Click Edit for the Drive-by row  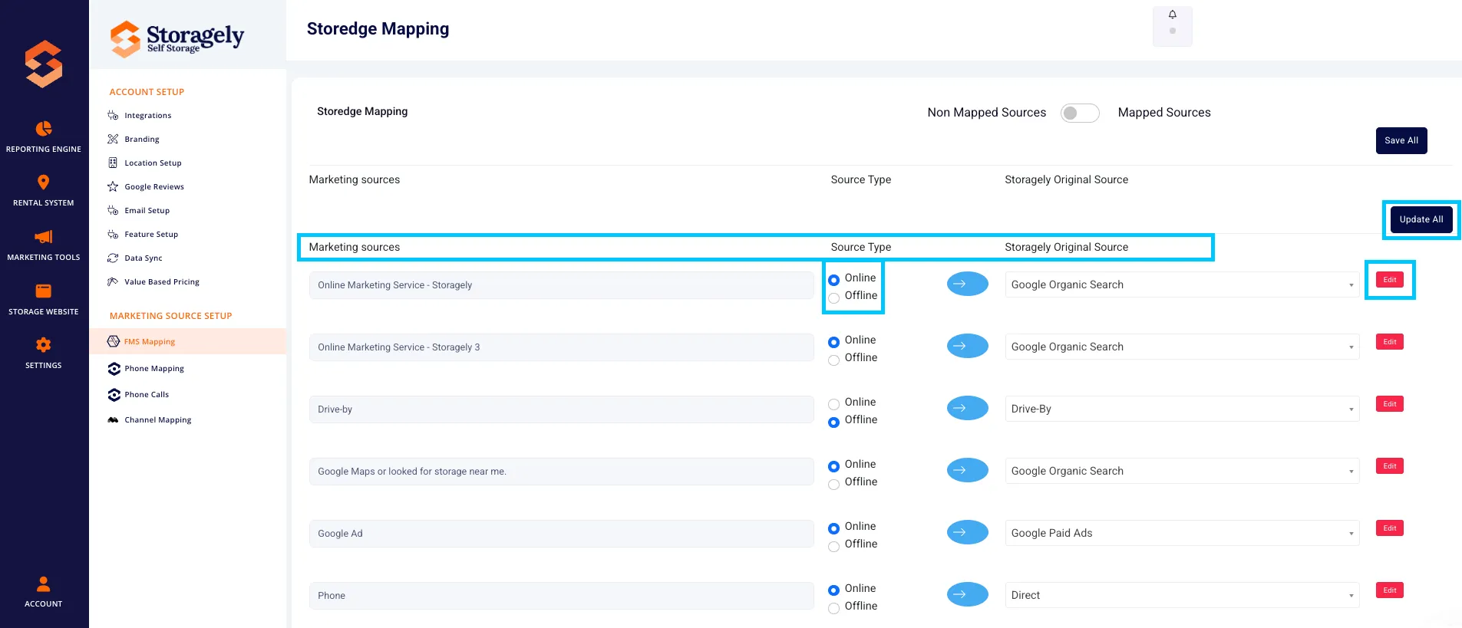pyautogui.click(x=1390, y=404)
